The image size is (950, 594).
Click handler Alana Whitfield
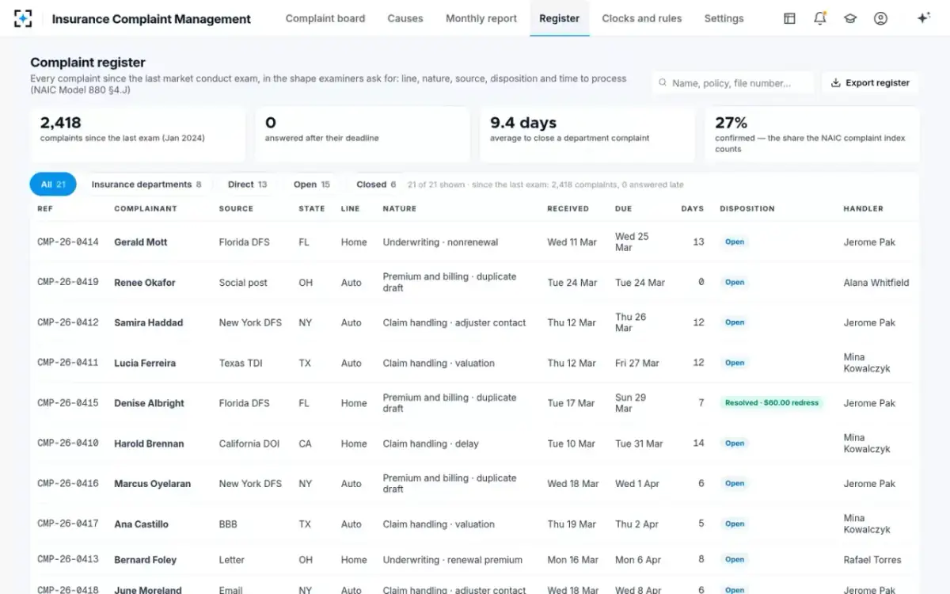coord(876,283)
